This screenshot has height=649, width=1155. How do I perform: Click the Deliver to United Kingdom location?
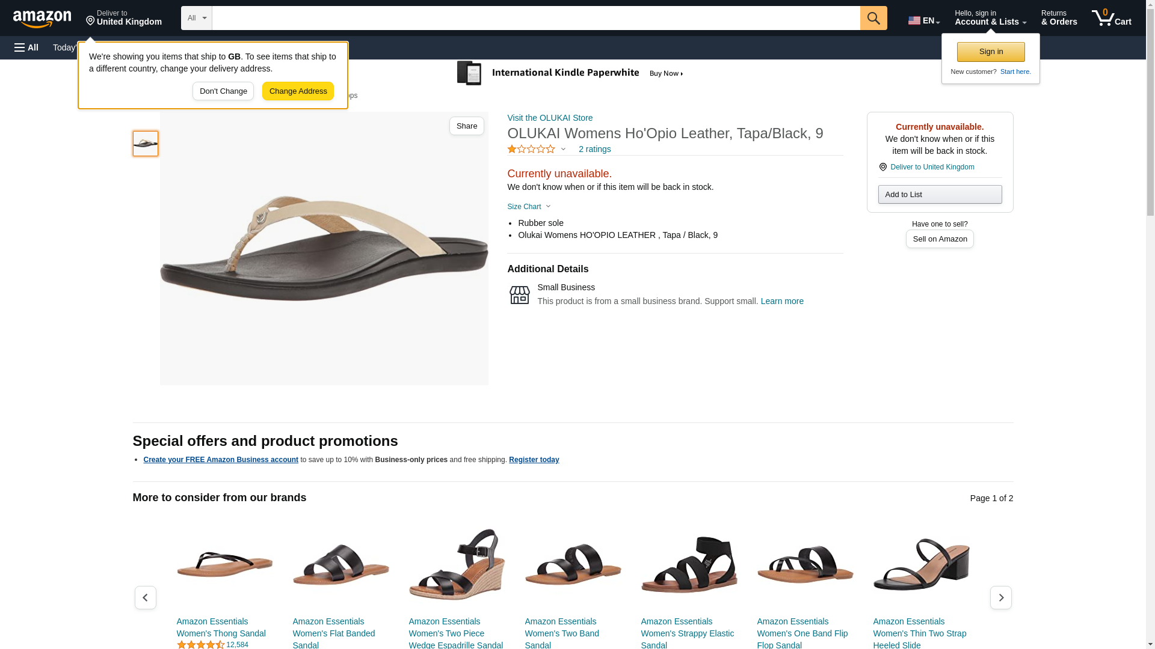pos(124,18)
